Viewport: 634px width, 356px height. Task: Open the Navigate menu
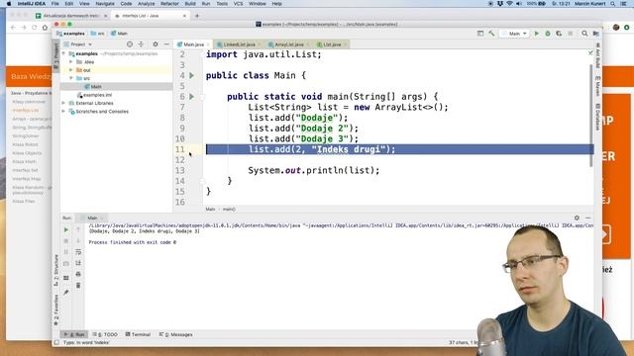(x=105, y=4)
